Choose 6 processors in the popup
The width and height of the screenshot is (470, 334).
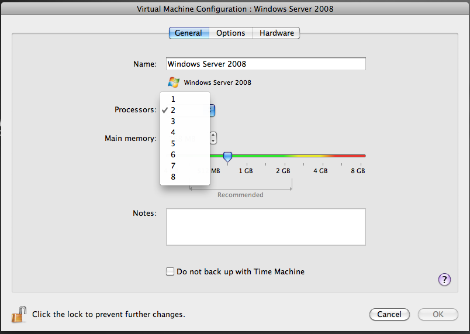click(185, 154)
